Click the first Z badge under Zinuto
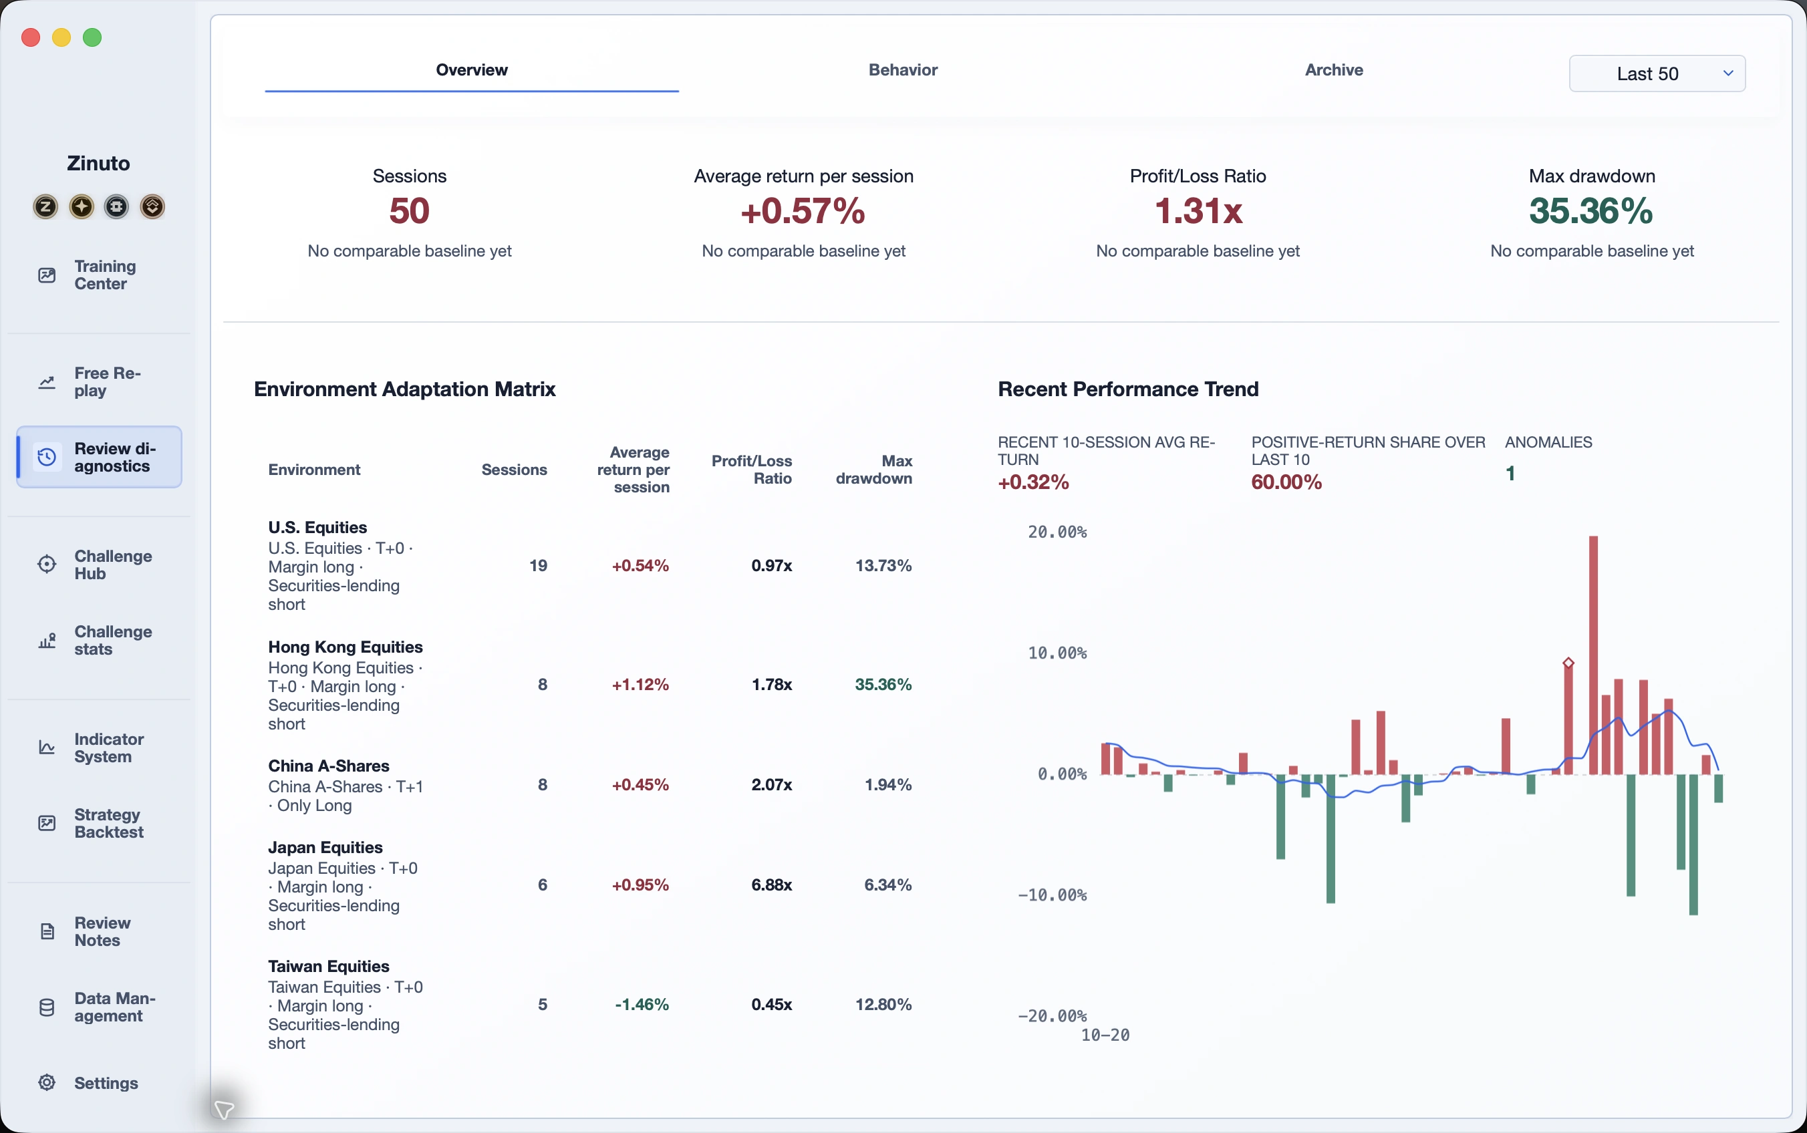1807x1133 pixels. (x=45, y=206)
